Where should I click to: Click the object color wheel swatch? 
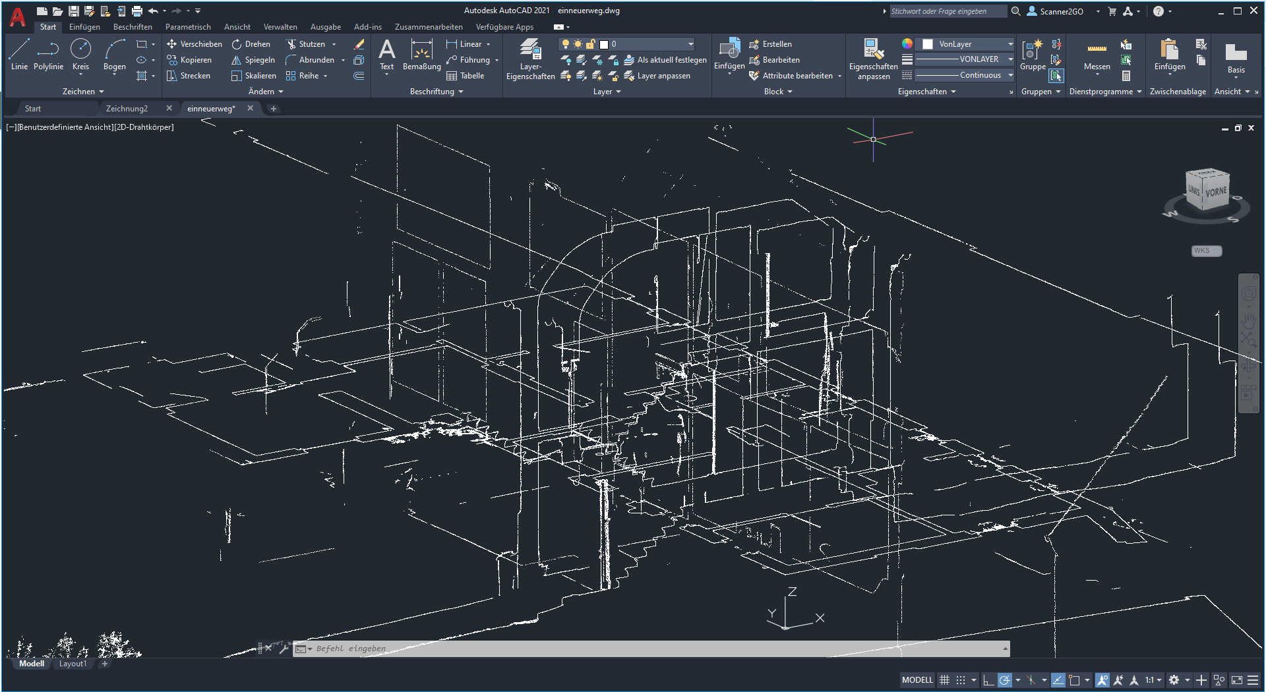click(x=907, y=44)
